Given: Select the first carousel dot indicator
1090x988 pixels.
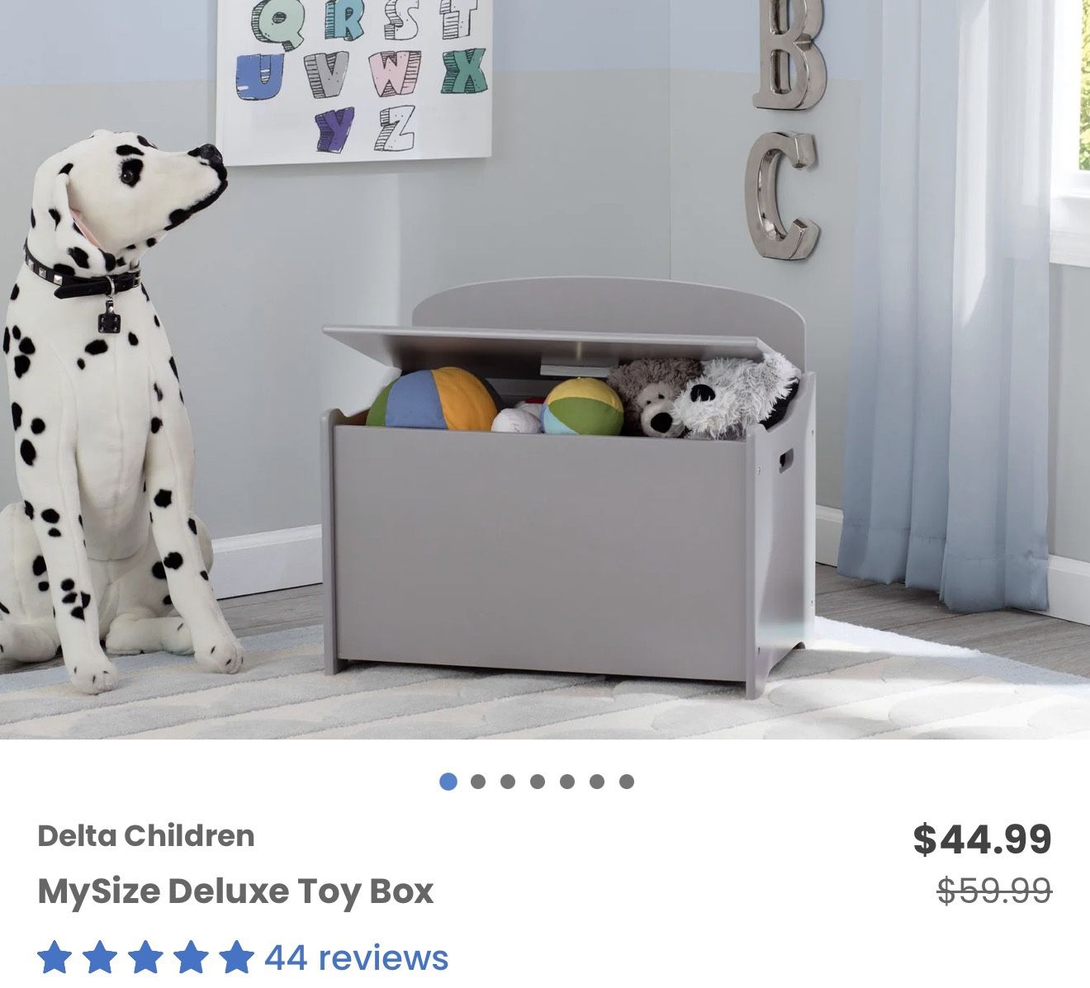Looking at the screenshot, I should [448, 782].
